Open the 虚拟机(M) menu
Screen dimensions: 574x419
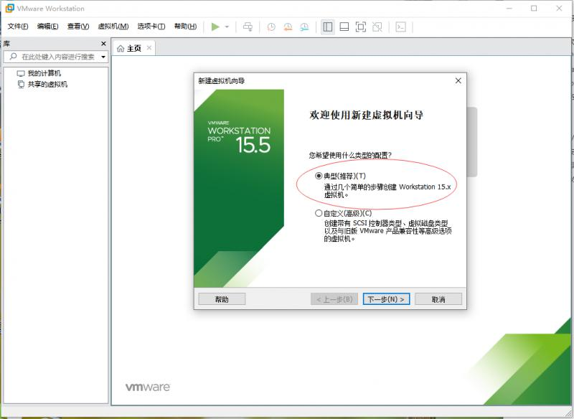113,27
